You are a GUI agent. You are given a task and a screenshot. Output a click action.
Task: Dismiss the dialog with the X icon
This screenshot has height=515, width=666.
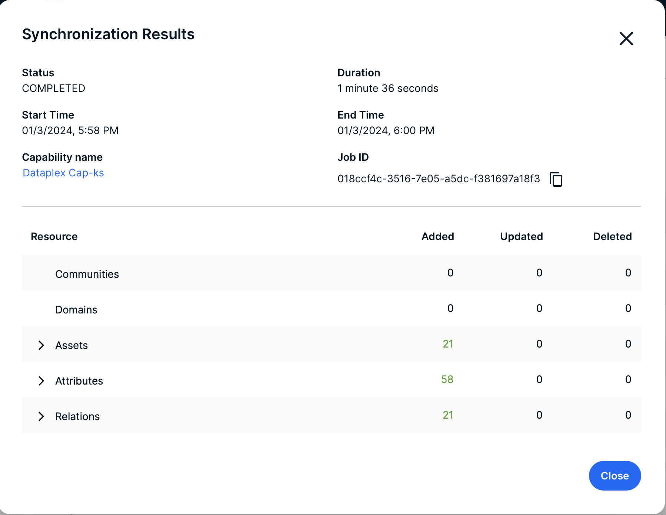point(626,39)
